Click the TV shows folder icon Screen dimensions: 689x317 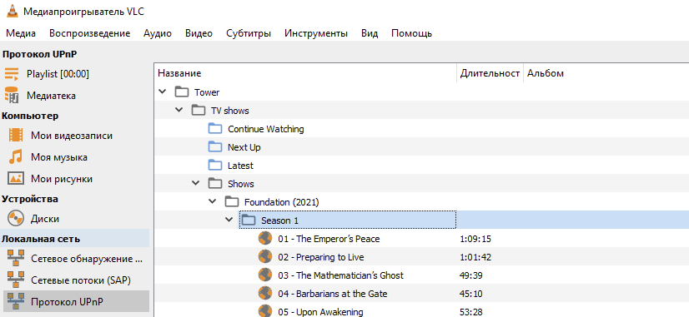point(199,111)
